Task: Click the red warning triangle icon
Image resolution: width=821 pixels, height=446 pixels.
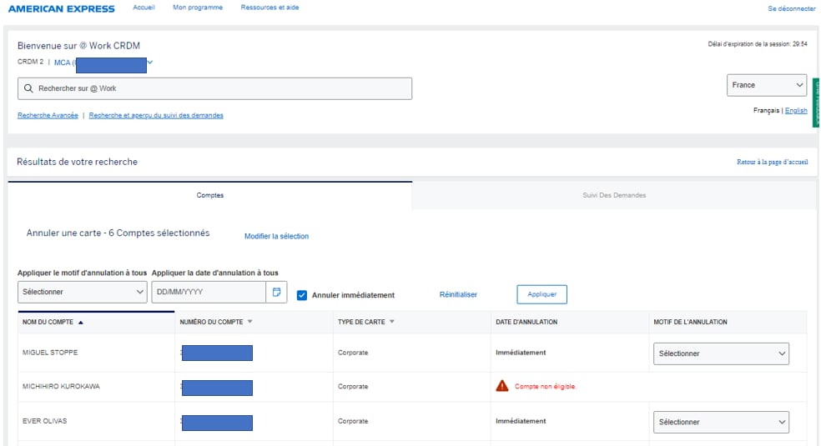Action: pos(502,386)
